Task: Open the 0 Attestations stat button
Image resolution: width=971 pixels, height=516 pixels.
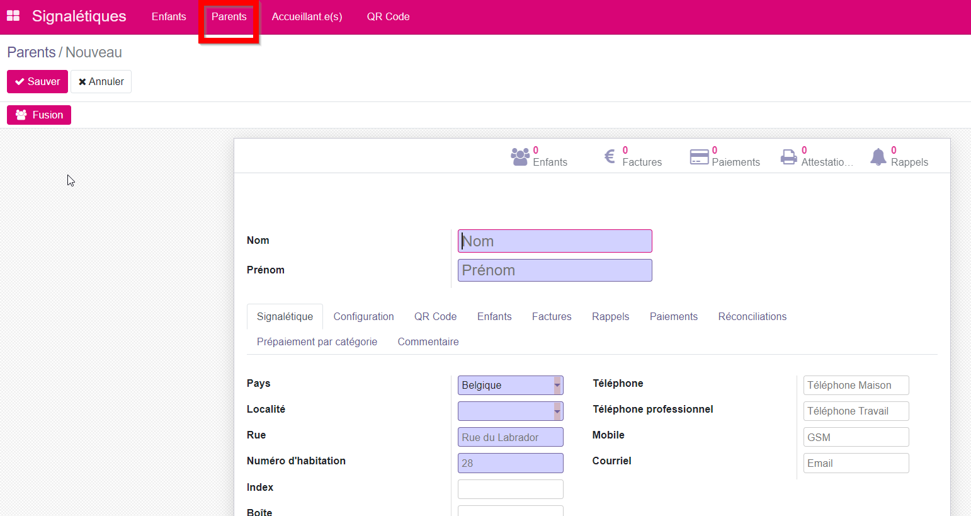Action: coord(817,156)
